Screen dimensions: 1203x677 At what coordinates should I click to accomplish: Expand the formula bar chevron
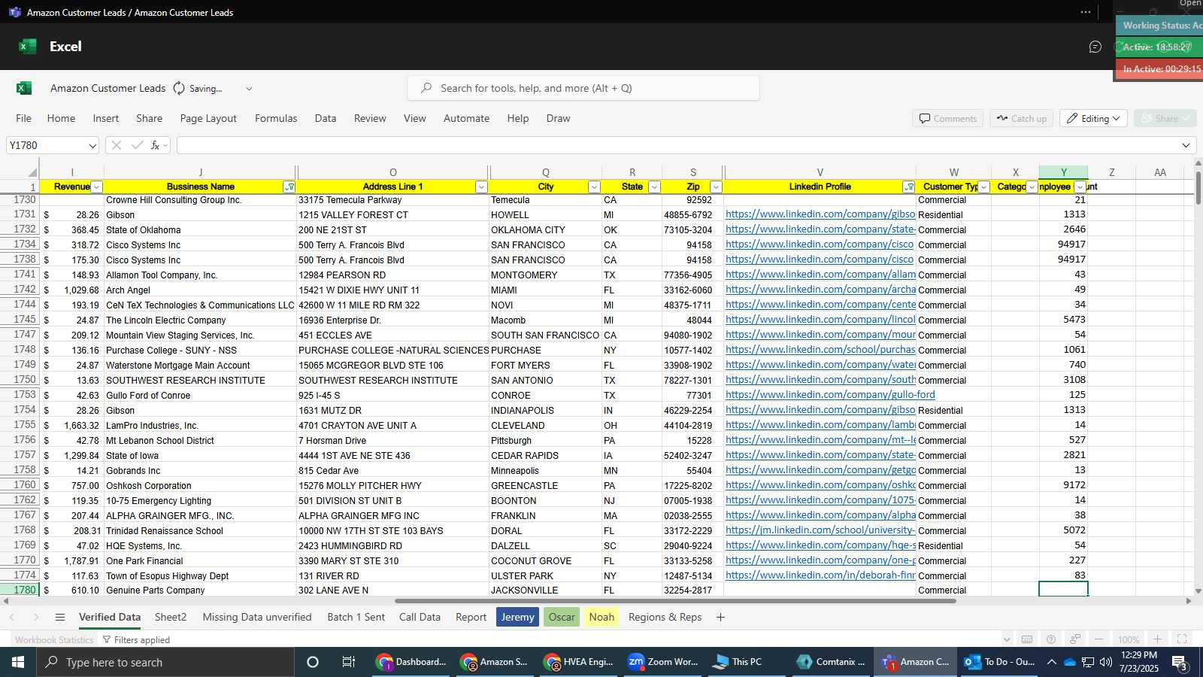coord(1186,145)
